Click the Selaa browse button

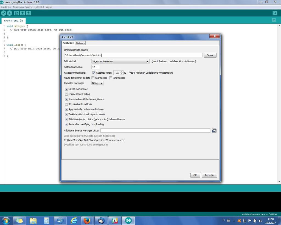point(210,55)
